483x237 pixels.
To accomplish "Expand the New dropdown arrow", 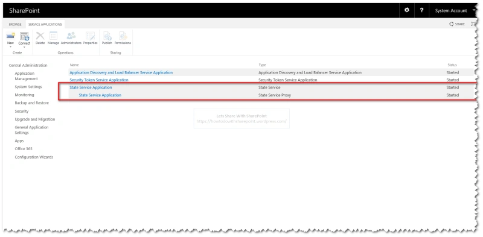I will click(10, 47).
